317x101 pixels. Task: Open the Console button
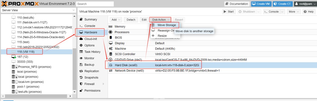[x=271, y=12]
